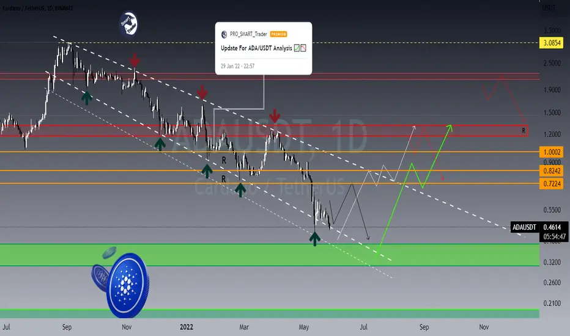Screen dimensions: 570x336
Task: Click the blue Cardano coin image
Action: [127, 285]
